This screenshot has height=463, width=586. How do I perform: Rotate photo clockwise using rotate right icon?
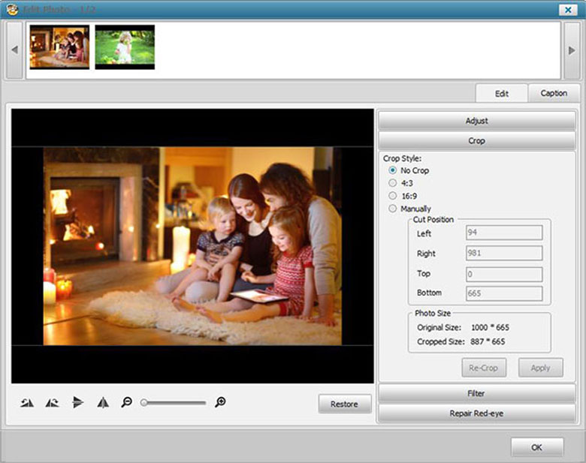tap(52, 402)
